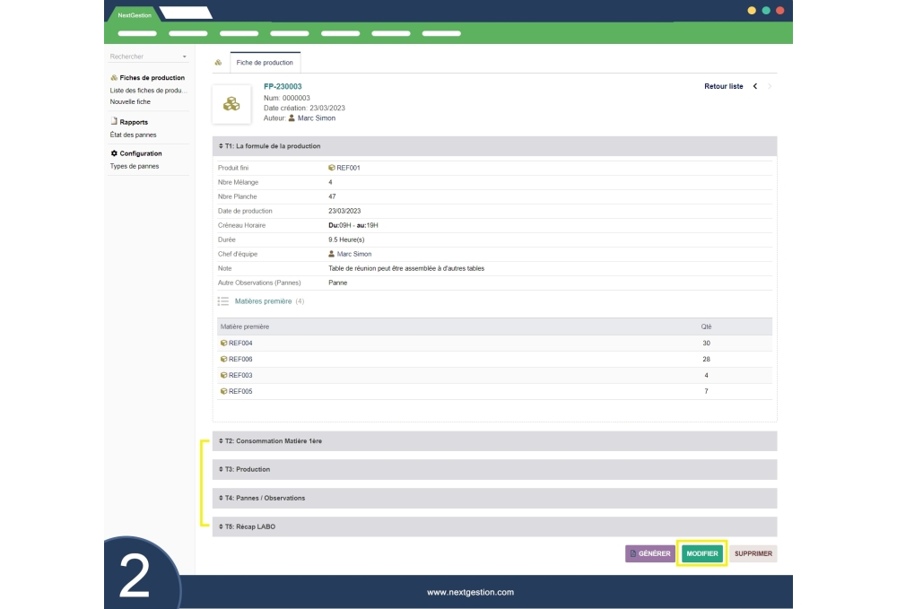Viewport: 897px width, 609px height.
Task: Click the REF001 product cube icon
Action: pyautogui.click(x=332, y=168)
